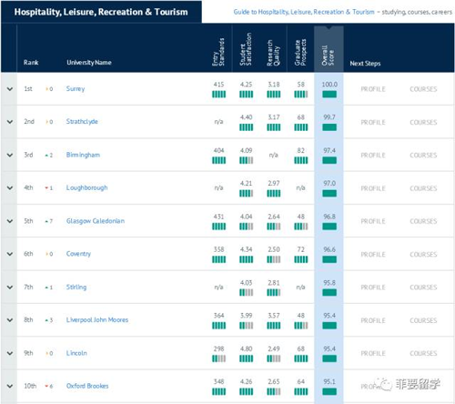
Task: Sort table by University Name column
Action: [89, 63]
